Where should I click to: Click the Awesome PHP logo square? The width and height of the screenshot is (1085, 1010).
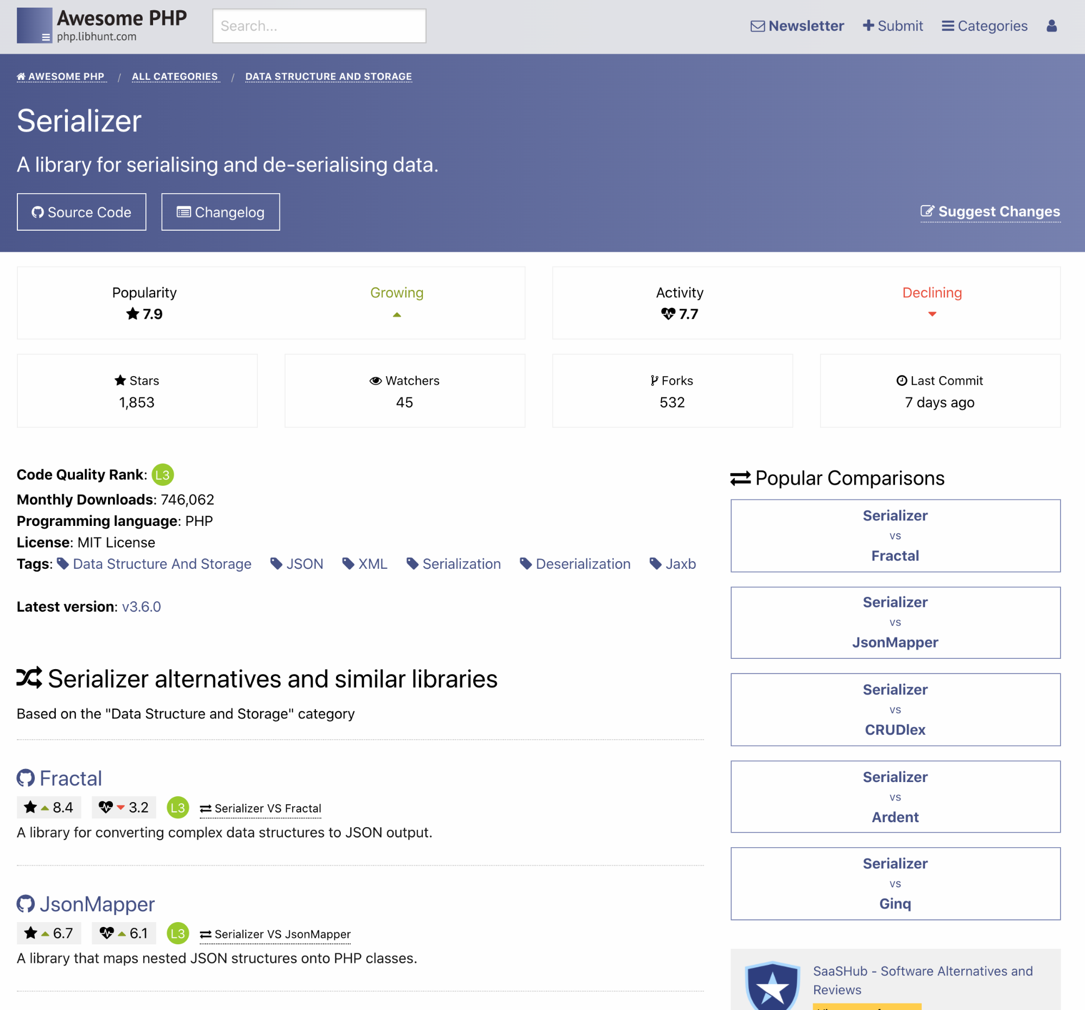pyautogui.click(x=34, y=25)
